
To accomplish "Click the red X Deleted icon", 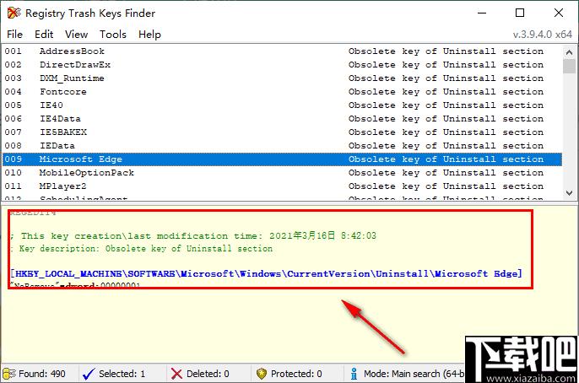I will point(176,374).
